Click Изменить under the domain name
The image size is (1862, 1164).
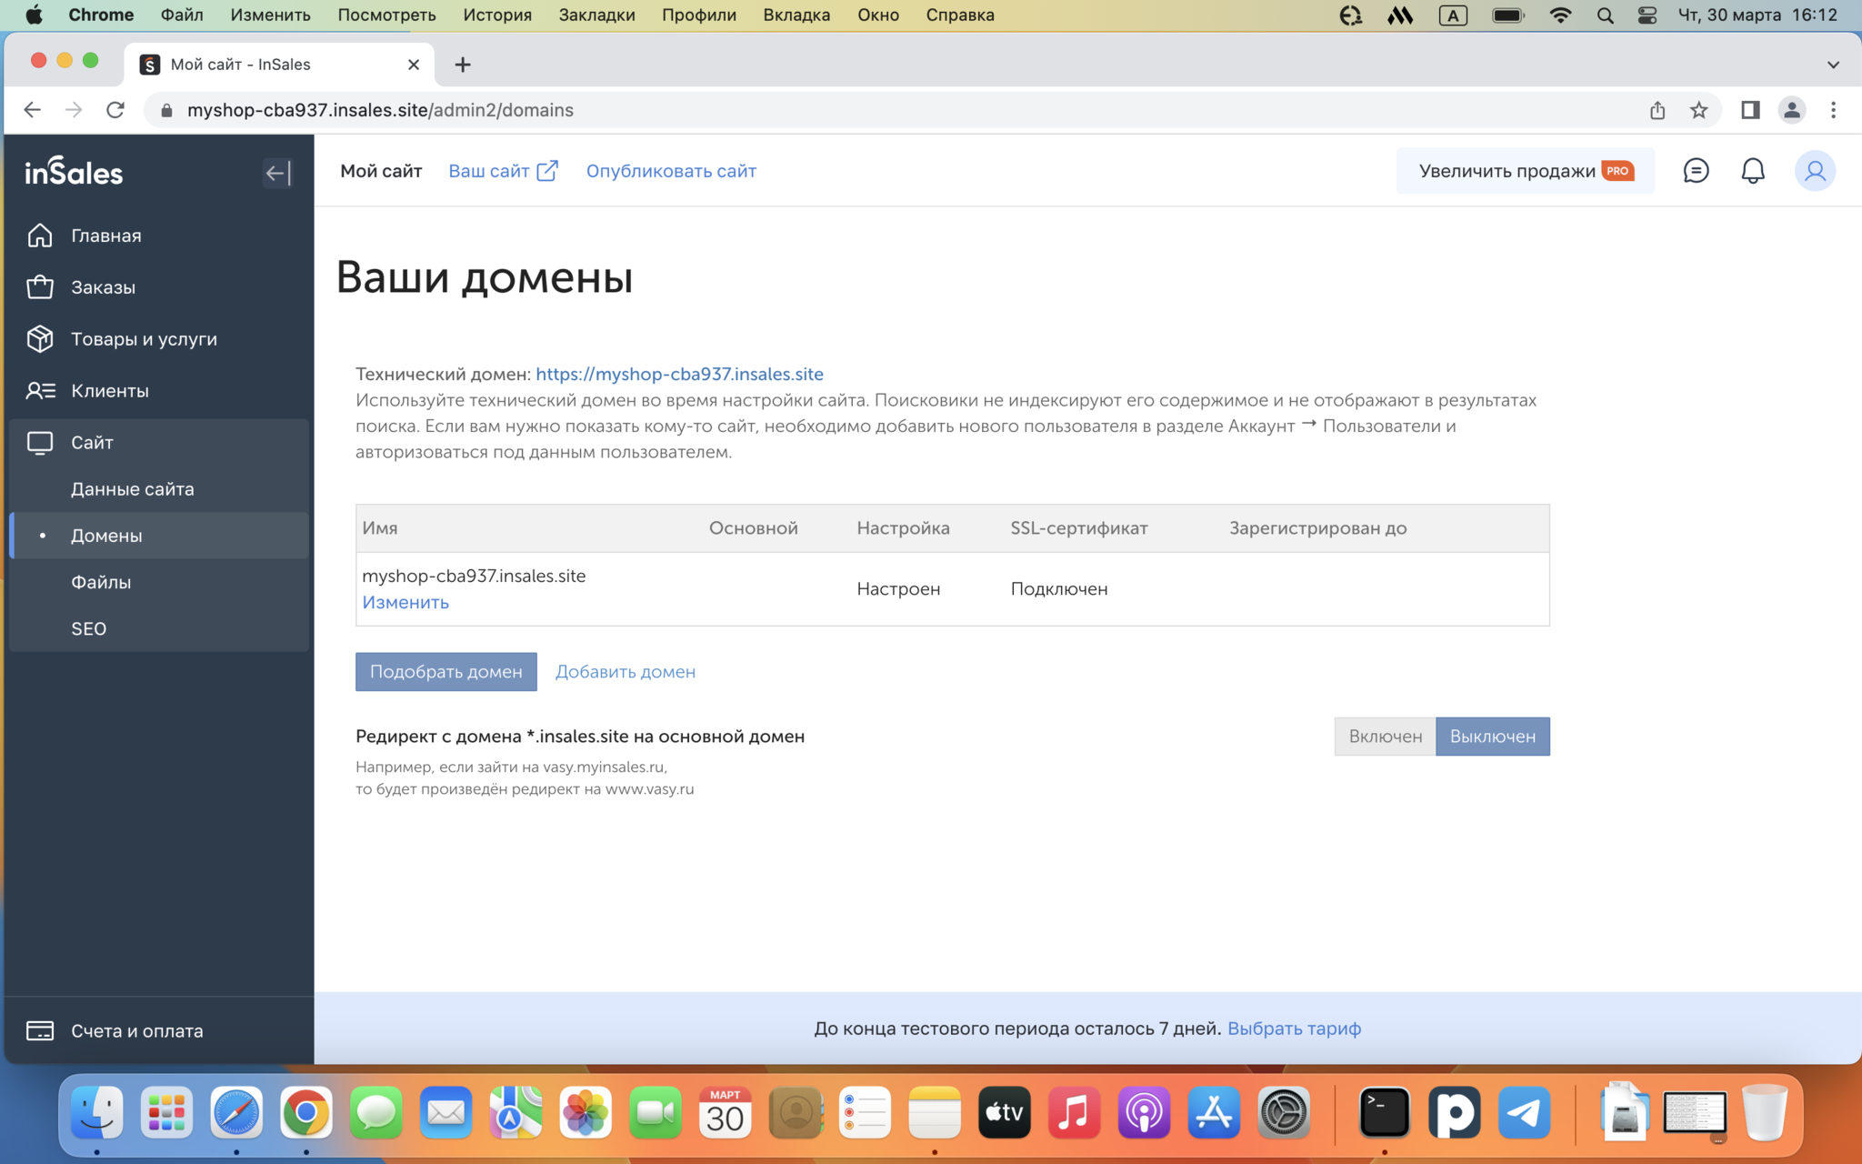tap(405, 603)
